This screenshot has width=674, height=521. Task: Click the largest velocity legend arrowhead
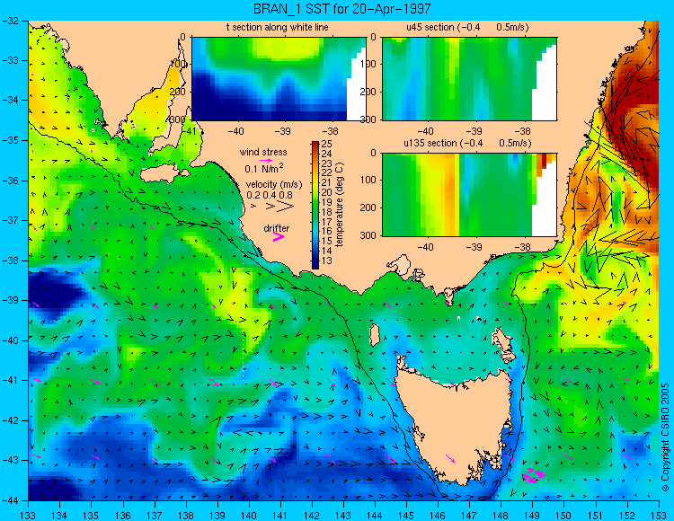[x=286, y=207]
